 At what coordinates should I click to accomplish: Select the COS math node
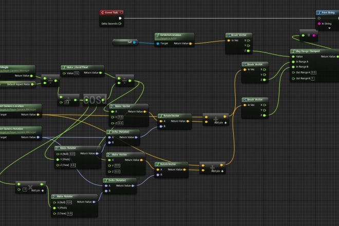pos(95,100)
